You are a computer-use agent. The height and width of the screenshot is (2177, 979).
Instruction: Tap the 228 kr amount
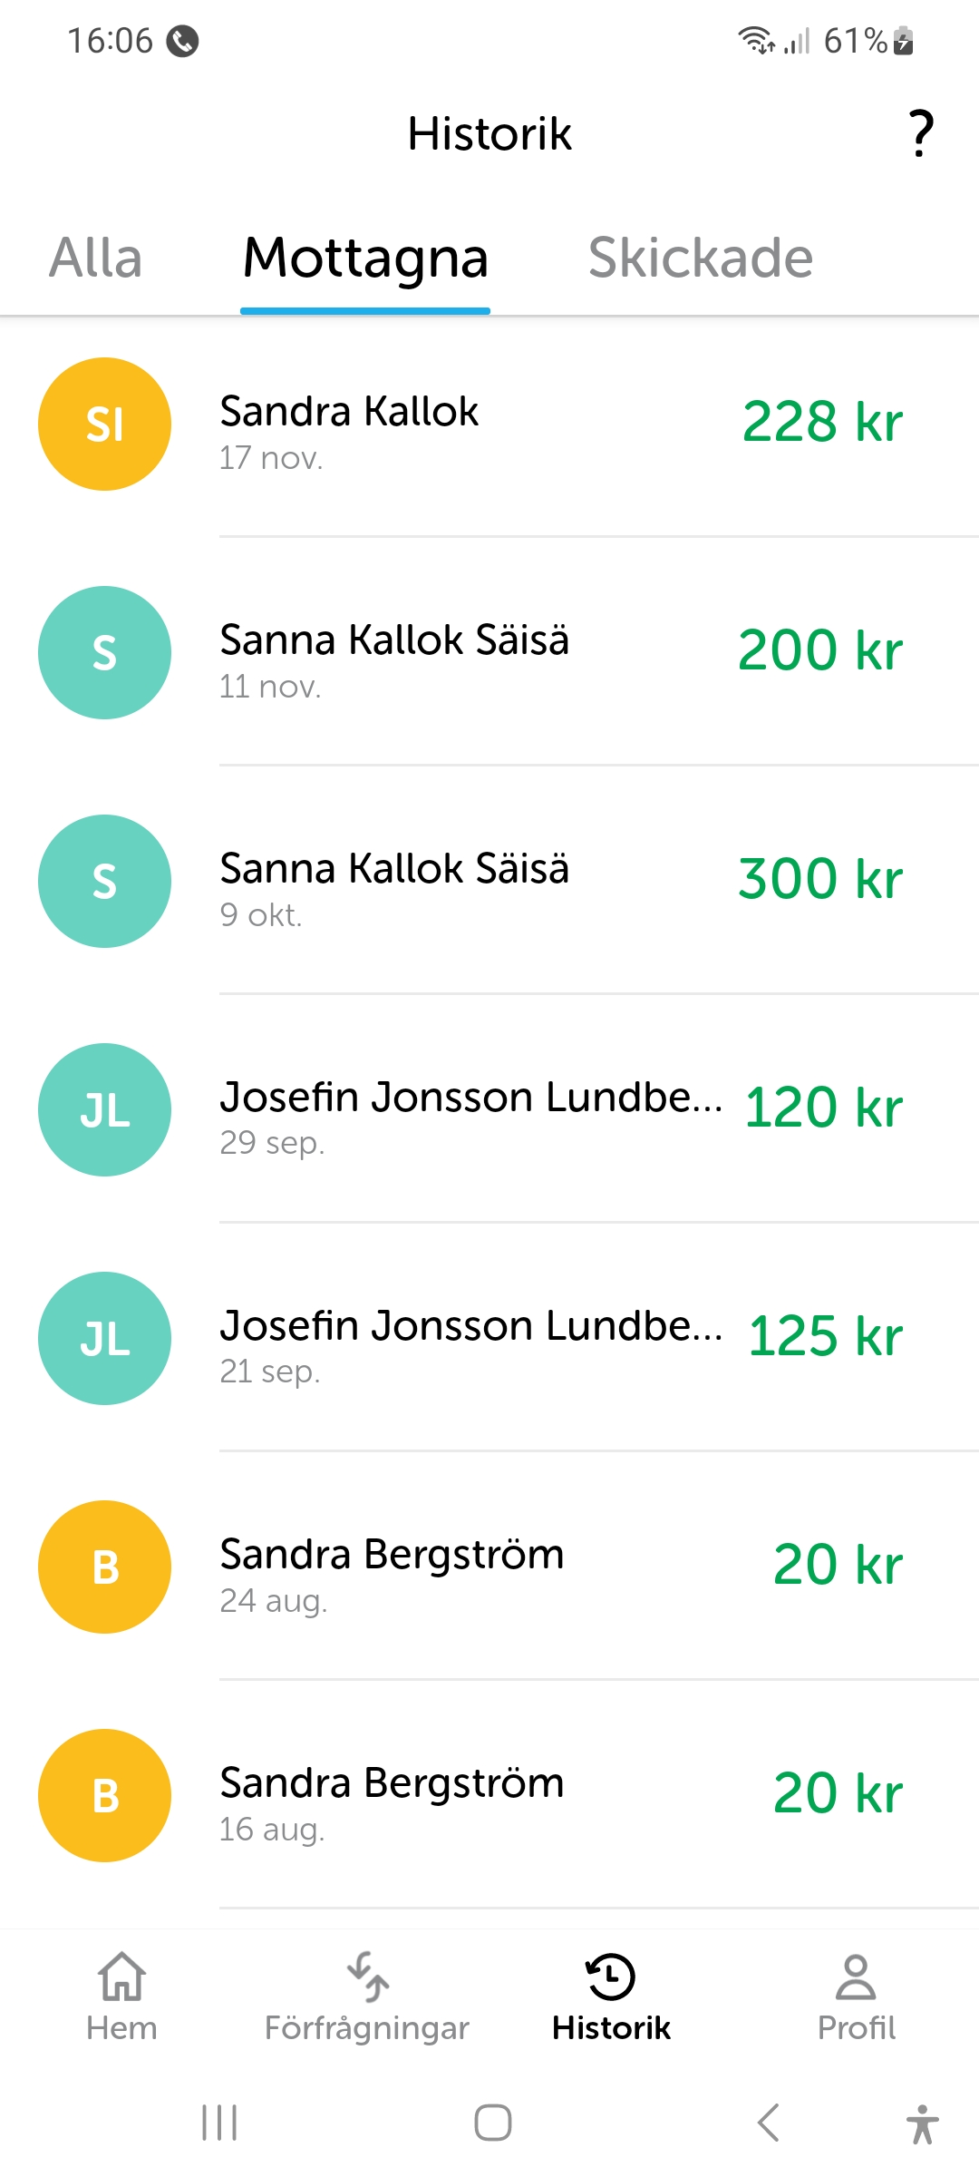pyautogui.click(x=822, y=423)
